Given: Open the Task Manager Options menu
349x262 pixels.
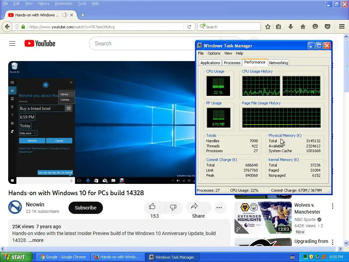Looking at the screenshot, I should tap(214, 53).
